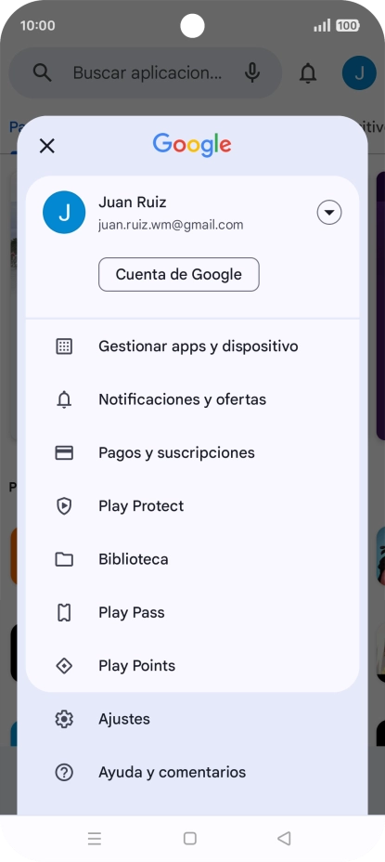Expand the account switcher arrow
Image resolution: width=385 pixels, height=862 pixels.
(329, 213)
